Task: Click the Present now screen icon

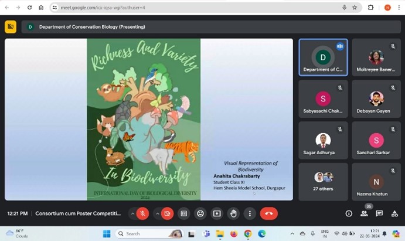Action: 217,213
